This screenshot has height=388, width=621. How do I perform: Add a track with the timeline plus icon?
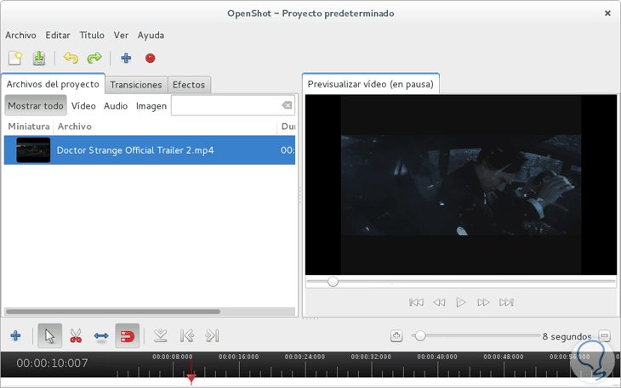(16, 336)
